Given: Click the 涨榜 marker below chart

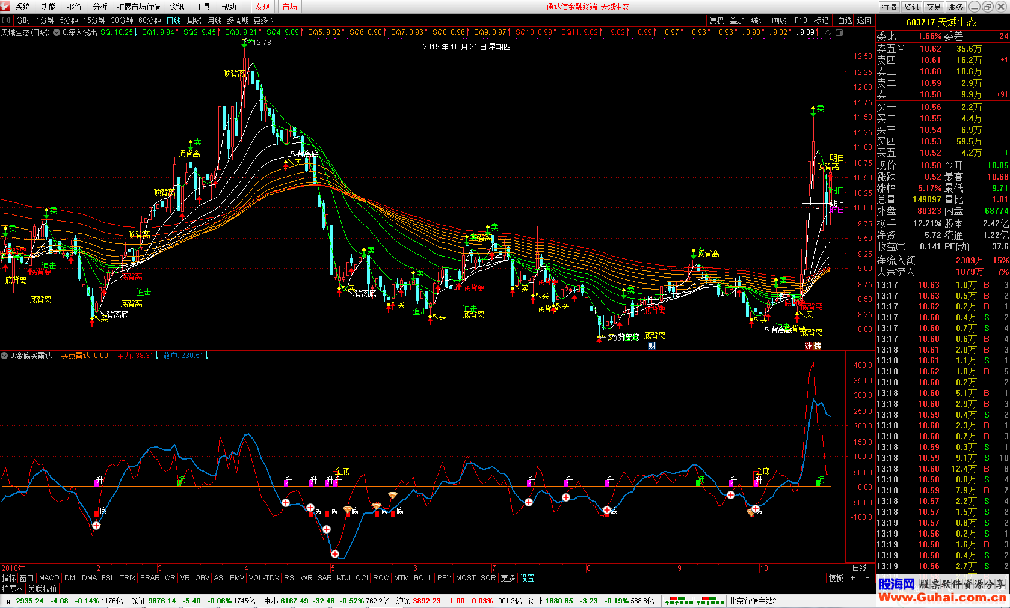Looking at the screenshot, I should coord(813,346).
